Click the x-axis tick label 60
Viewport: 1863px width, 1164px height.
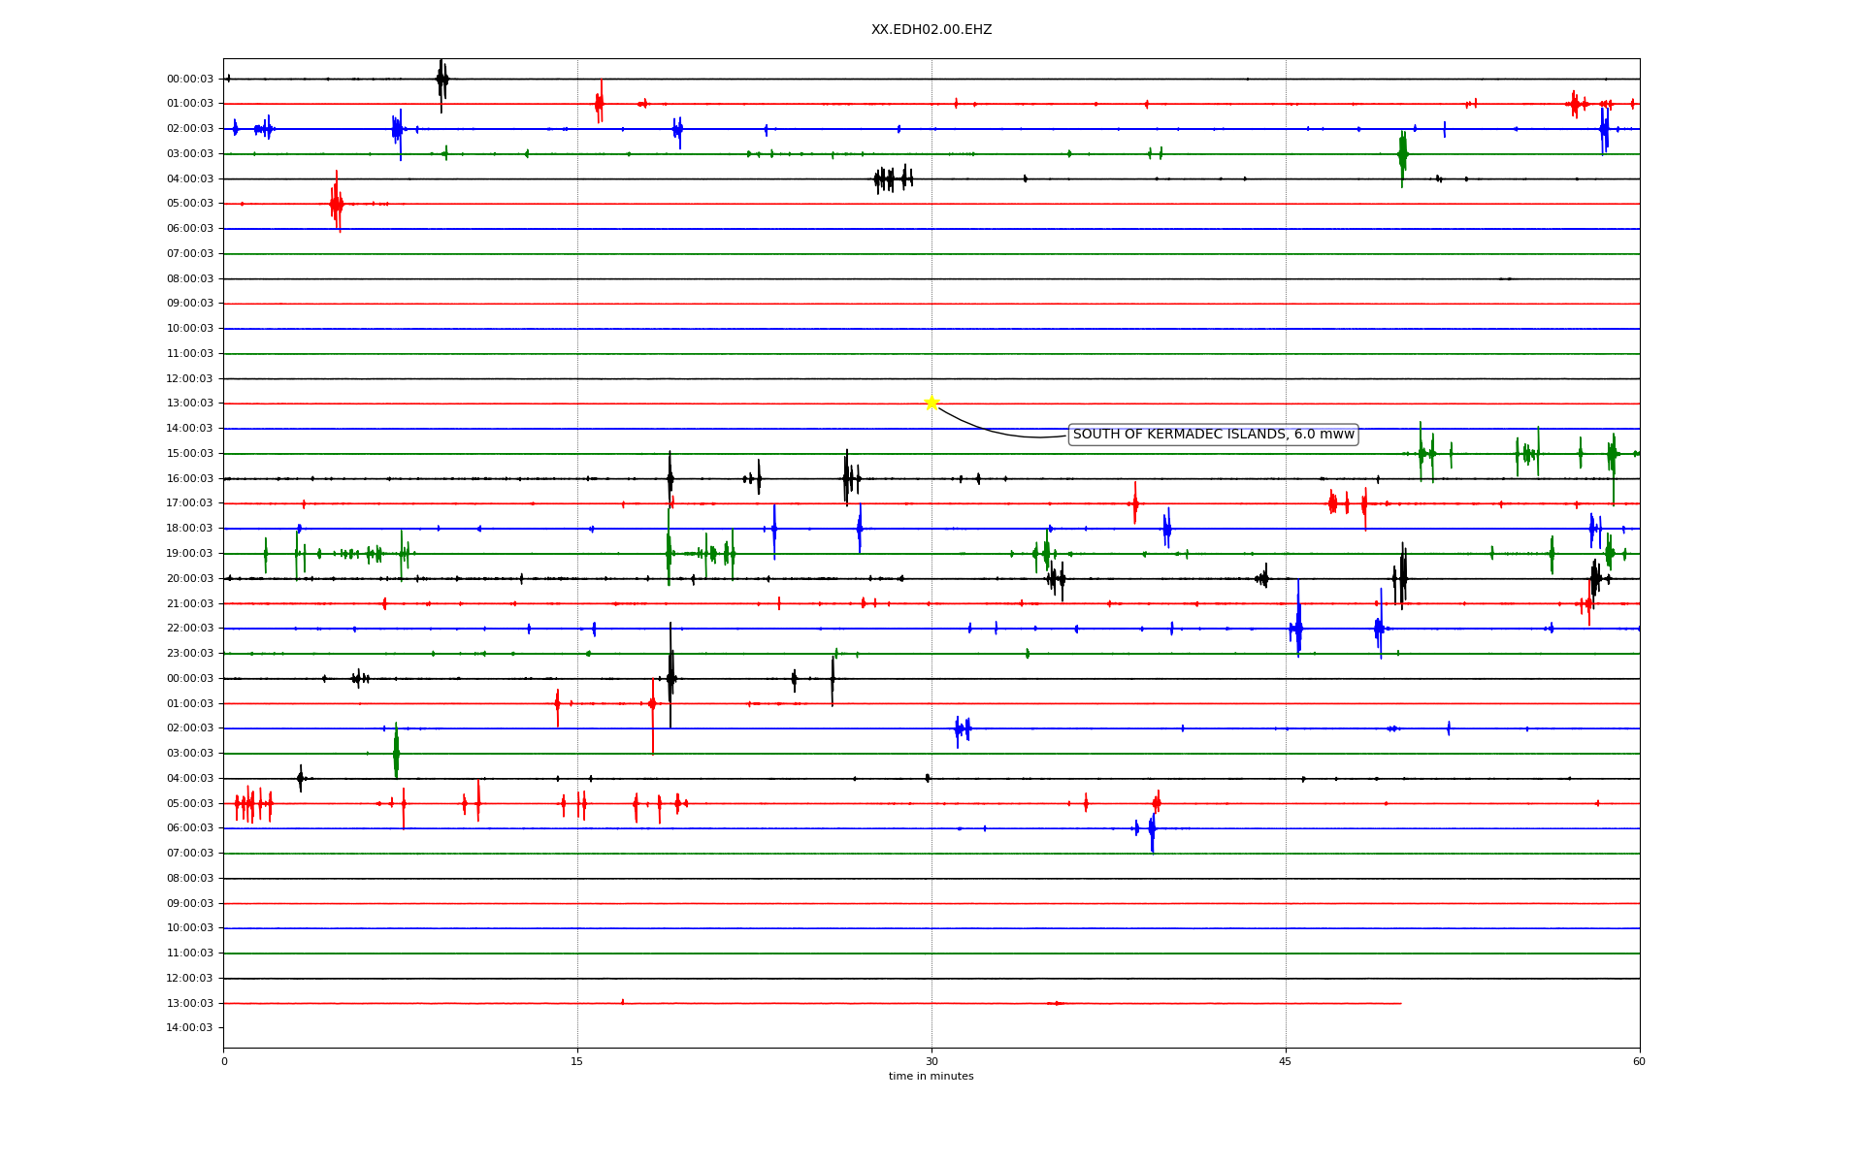coord(1639,1062)
